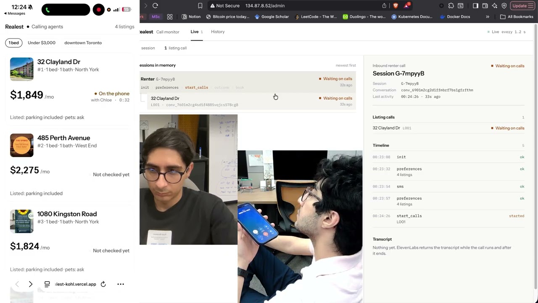Reload the admin page in the browser
The image size is (538, 303).
(x=155, y=5)
